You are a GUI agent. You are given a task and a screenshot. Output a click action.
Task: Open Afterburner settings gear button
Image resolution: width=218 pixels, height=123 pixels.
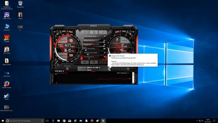(85, 62)
